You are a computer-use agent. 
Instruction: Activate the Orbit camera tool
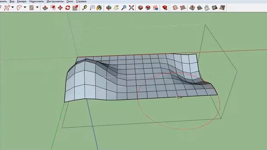click(108, 7)
